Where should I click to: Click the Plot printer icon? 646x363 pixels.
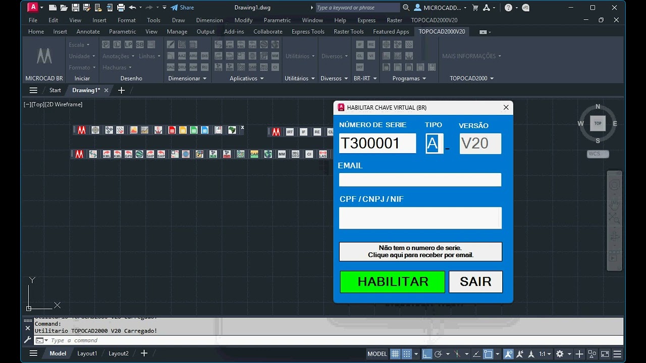121,8
